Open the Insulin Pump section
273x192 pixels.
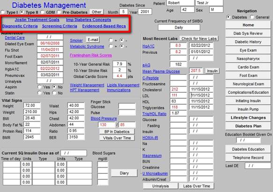click(x=248, y=109)
